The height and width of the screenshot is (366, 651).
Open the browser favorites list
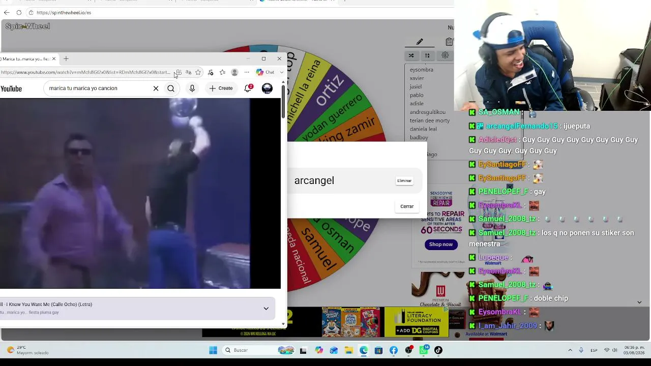222,72
